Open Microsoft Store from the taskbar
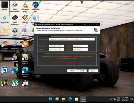This screenshot has height=103, width=134. click(x=77, y=99)
